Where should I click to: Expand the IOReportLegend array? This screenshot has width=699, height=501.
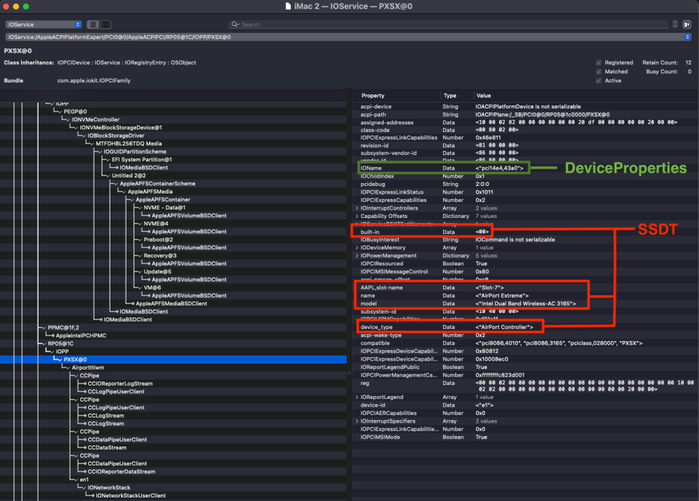pos(356,397)
